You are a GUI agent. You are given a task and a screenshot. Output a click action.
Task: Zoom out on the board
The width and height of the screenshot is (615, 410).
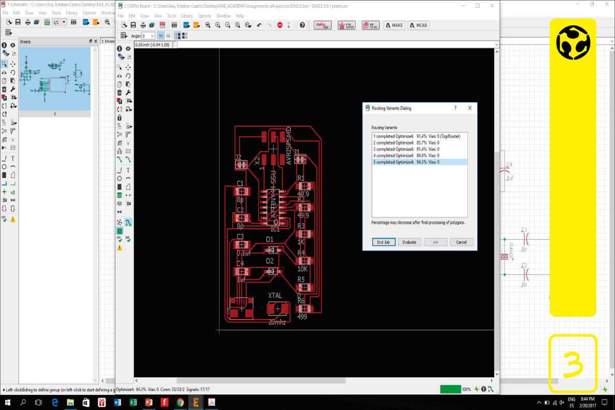pyautogui.click(x=227, y=25)
